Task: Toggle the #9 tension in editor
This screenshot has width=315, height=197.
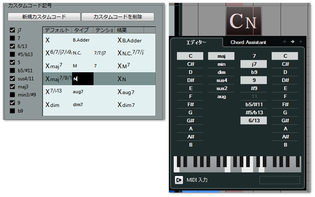Action: pyautogui.click(x=254, y=88)
